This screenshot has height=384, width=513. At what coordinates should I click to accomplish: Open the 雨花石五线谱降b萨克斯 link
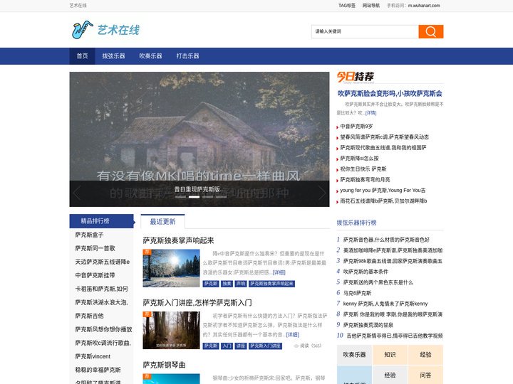(x=383, y=201)
